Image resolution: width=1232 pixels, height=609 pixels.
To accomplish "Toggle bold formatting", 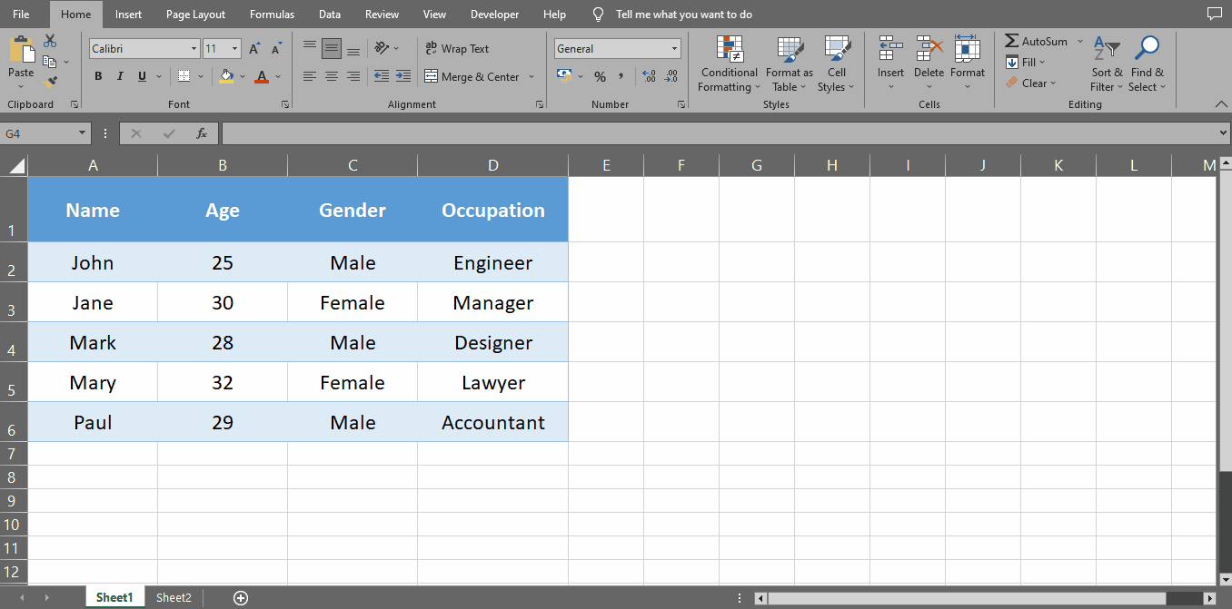I will pos(98,76).
